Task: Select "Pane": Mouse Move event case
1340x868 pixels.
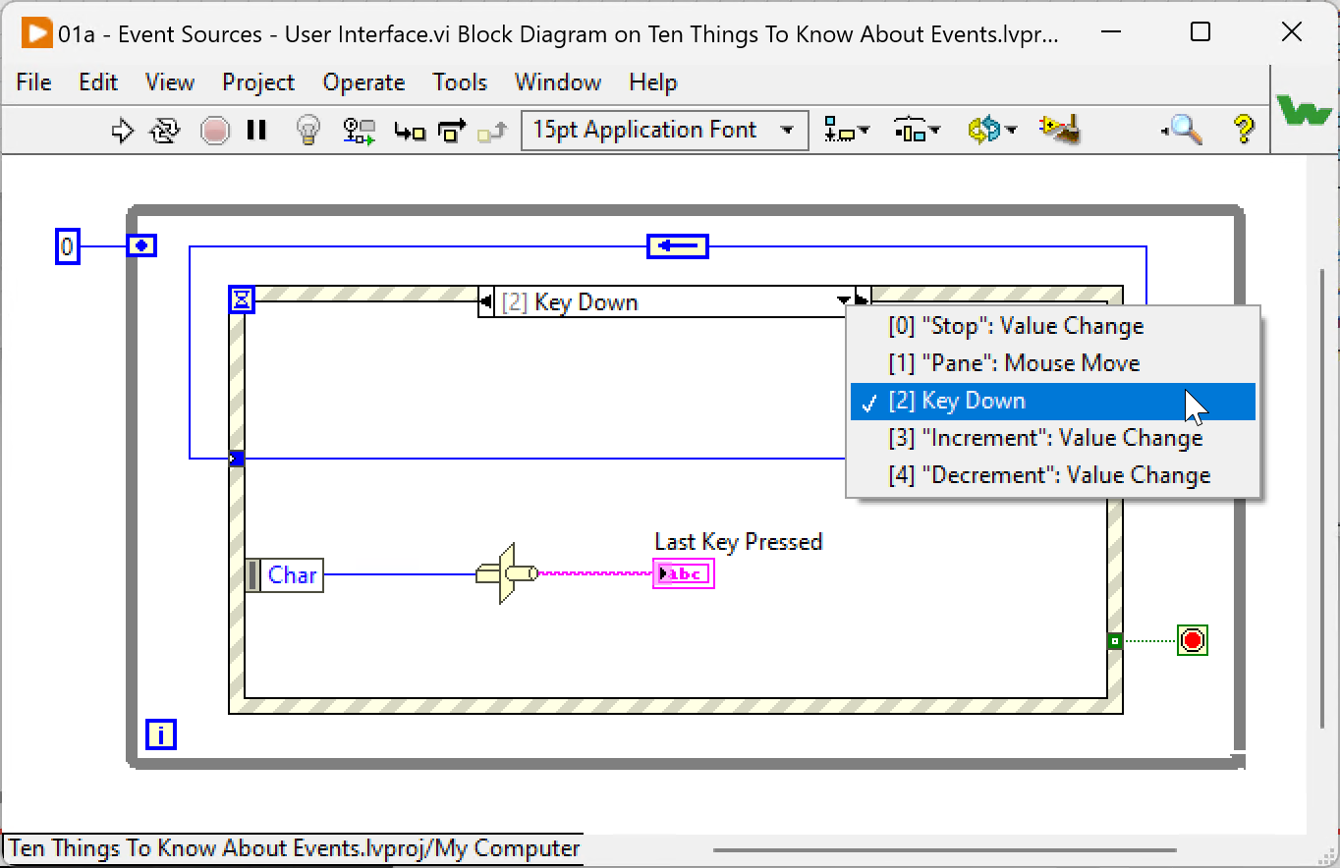Action: [1052, 363]
